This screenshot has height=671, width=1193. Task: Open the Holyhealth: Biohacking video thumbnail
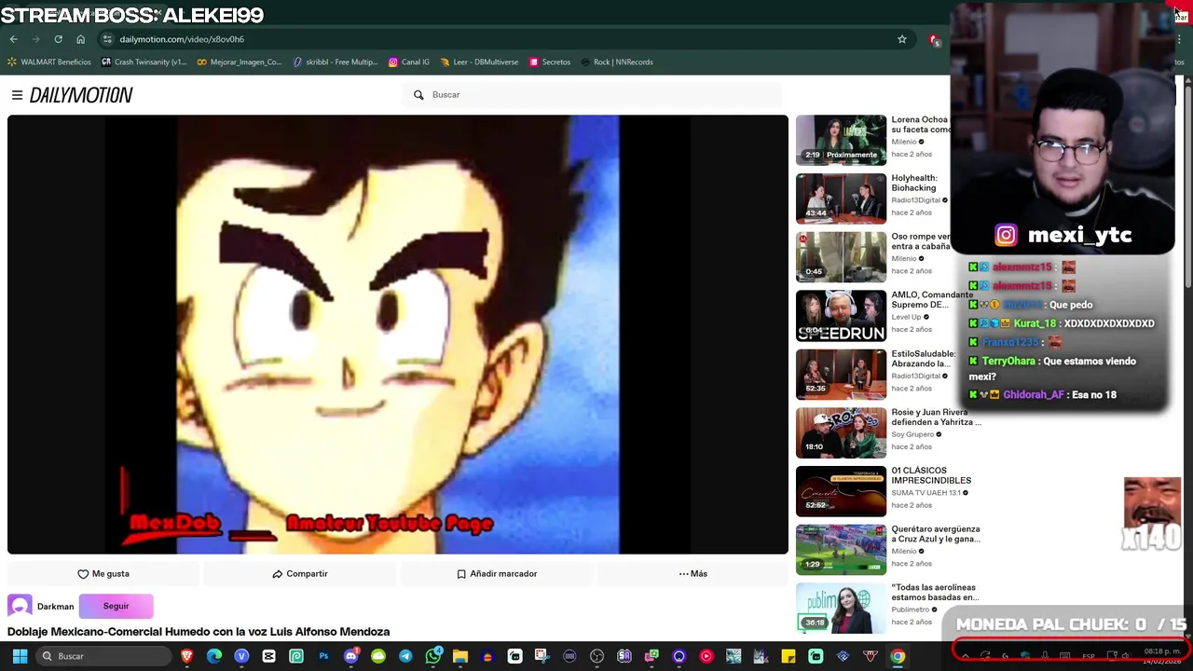[841, 199]
